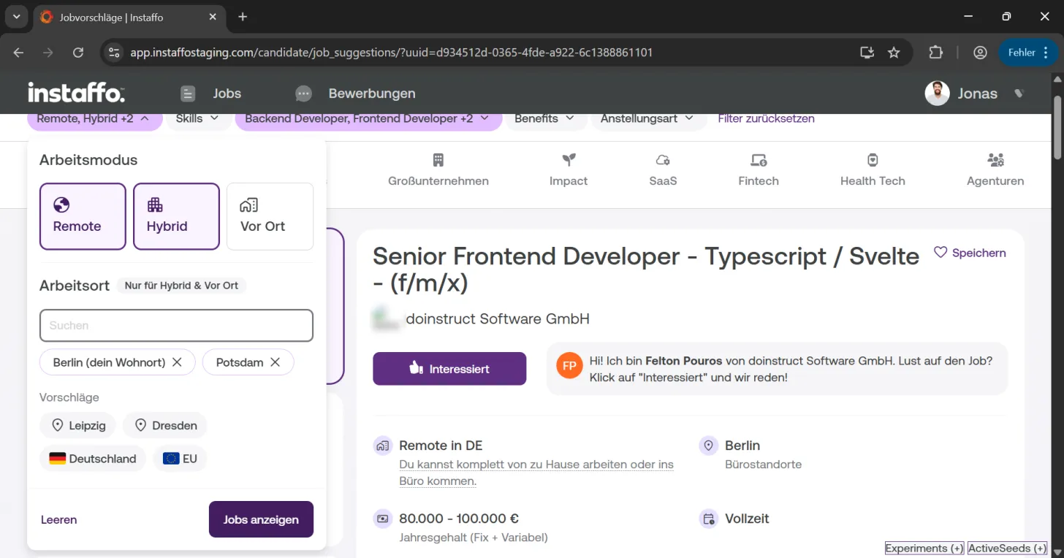1064x558 pixels.
Task: Open the Chrome profile icon
Action: tap(980, 53)
